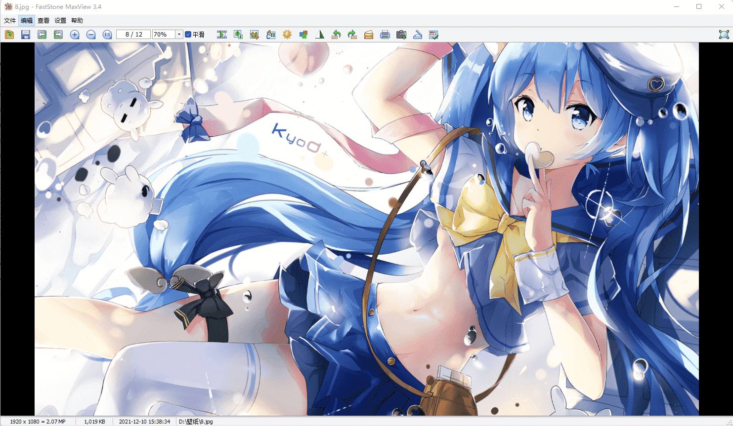Image resolution: width=733 pixels, height=426 pixels.
Task: Click the 8 / 12 image number field
Action: [133, 35]
